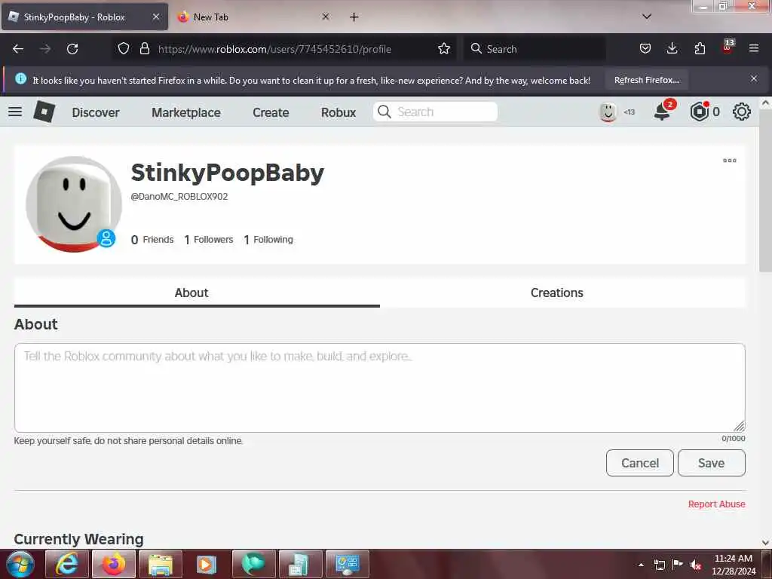This screenshot has width=772, height=579.
Task: Click the taskbar clock showing 11:24 AM
Action: click(x=734, y=565)
